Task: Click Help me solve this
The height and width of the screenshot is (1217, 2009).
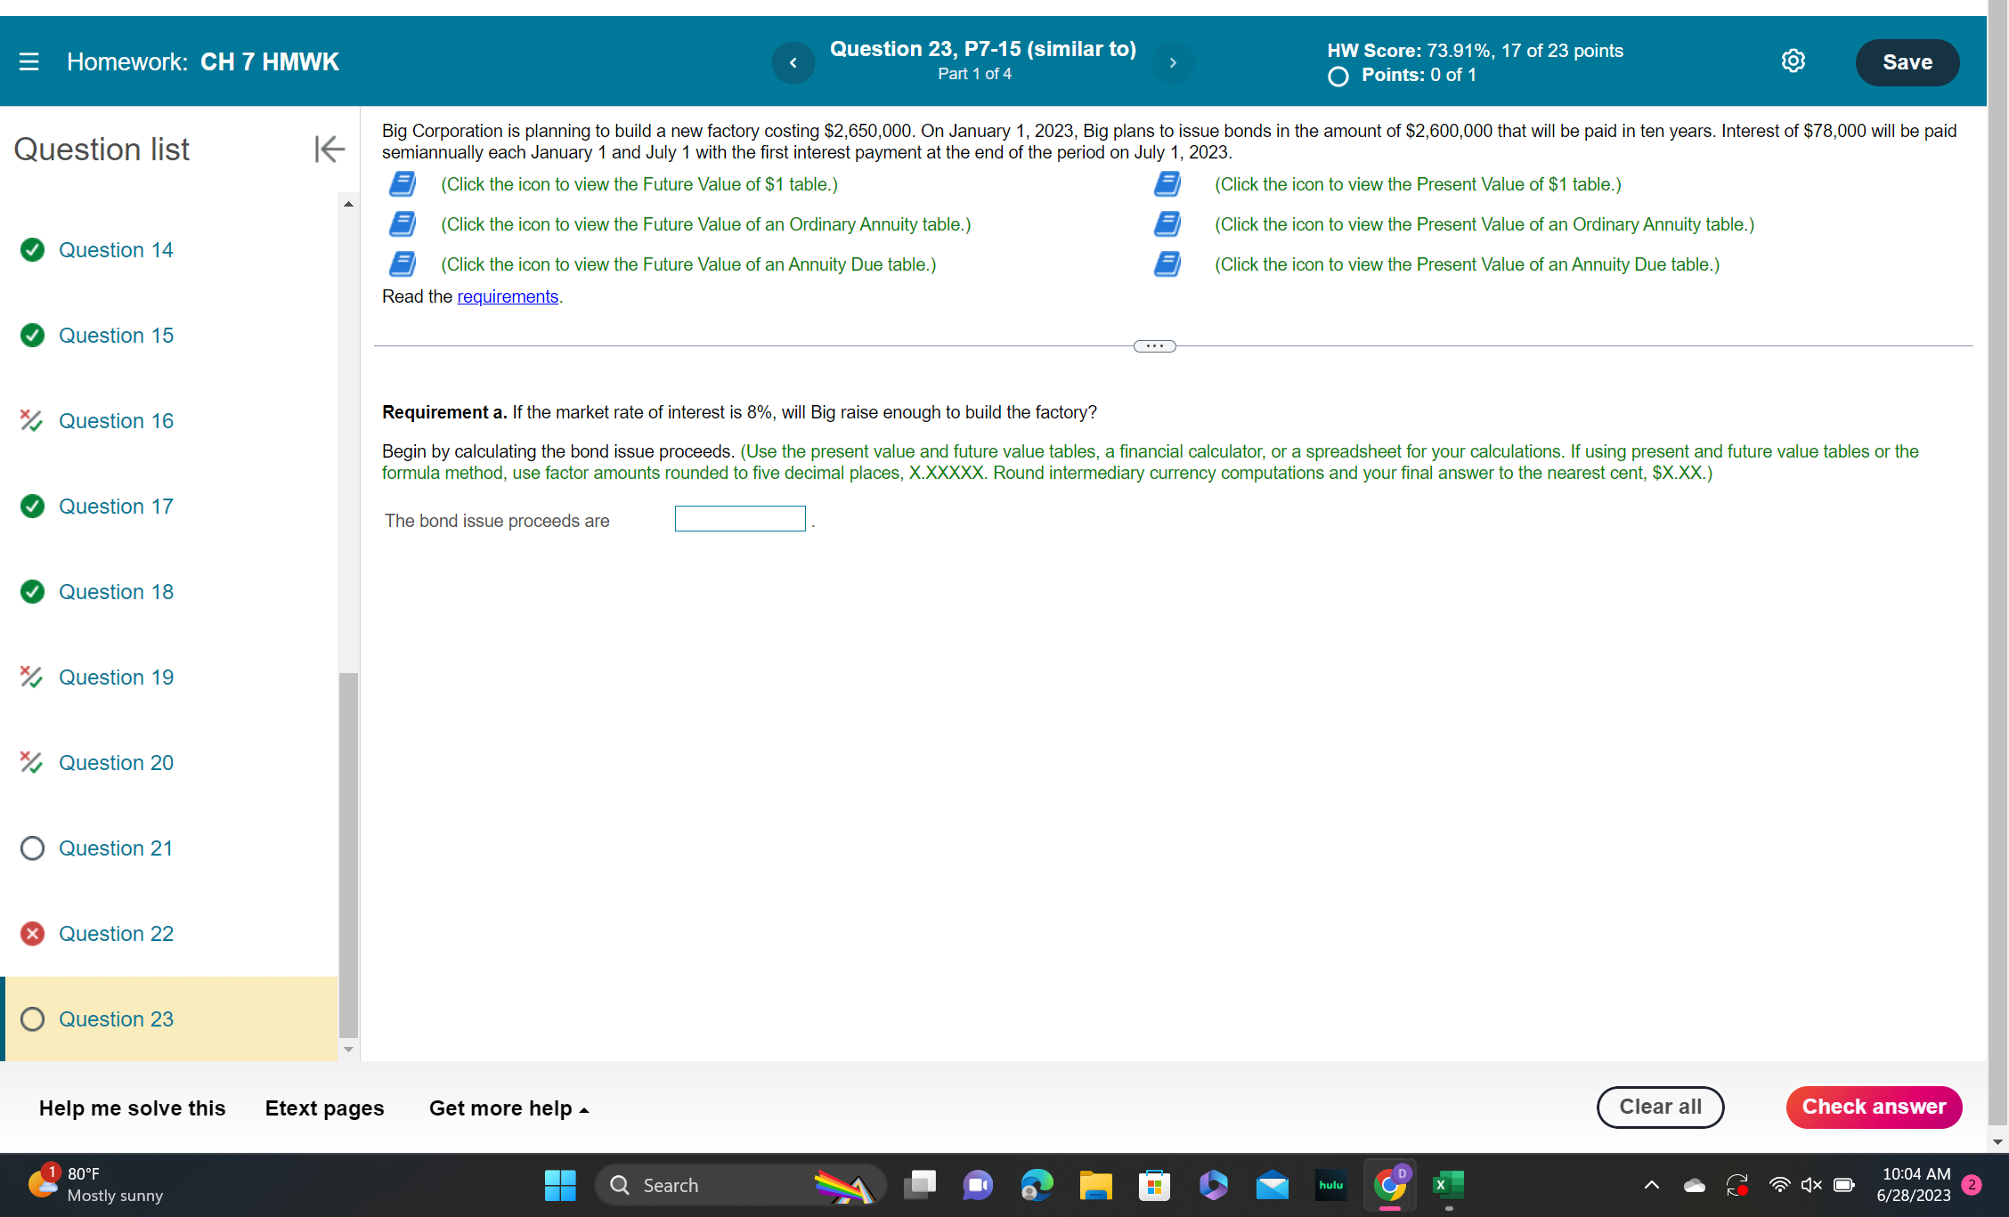Action: coord(132,1108)
